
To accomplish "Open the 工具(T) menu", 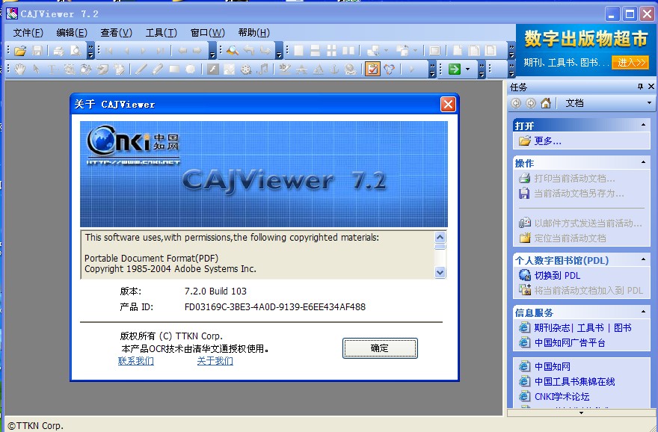I will point(159,32).
